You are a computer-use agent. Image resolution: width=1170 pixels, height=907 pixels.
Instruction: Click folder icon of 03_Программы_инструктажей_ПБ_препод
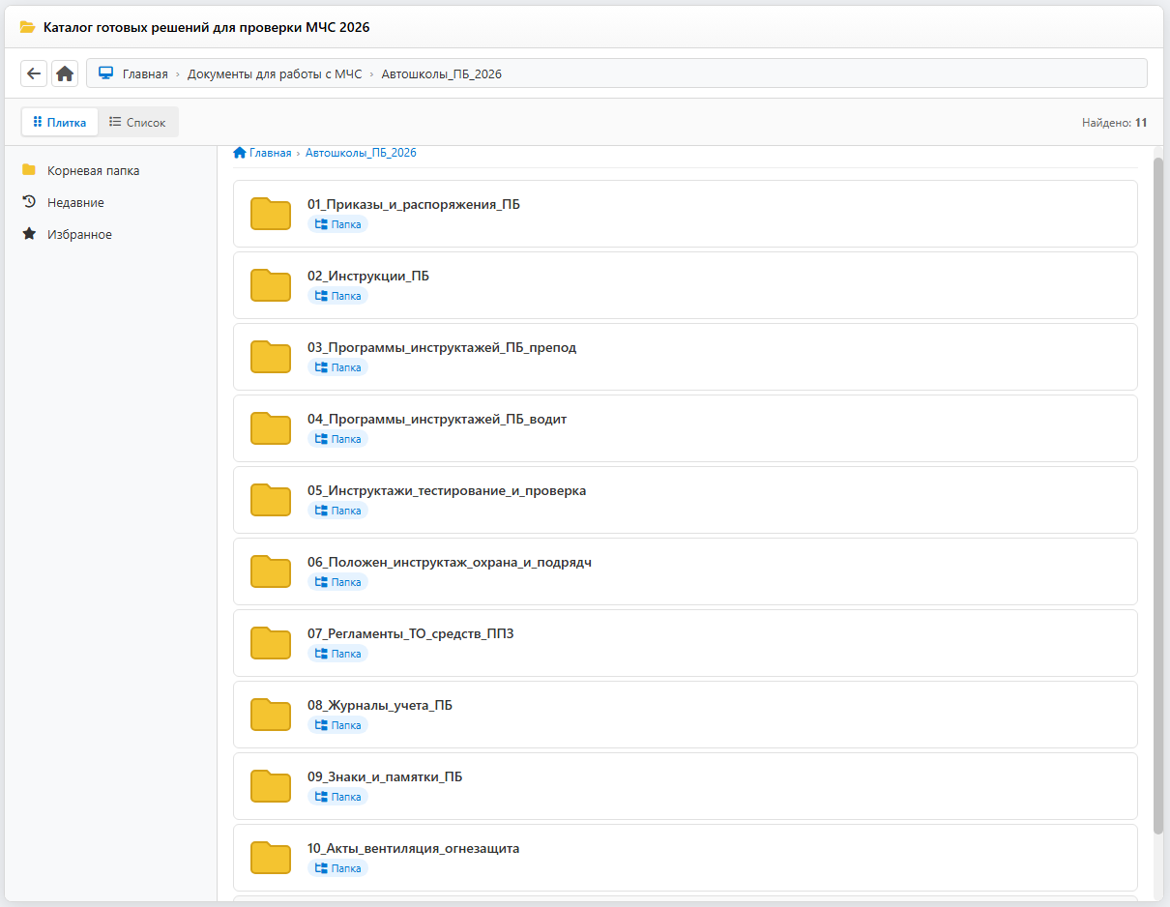point(271,357)
